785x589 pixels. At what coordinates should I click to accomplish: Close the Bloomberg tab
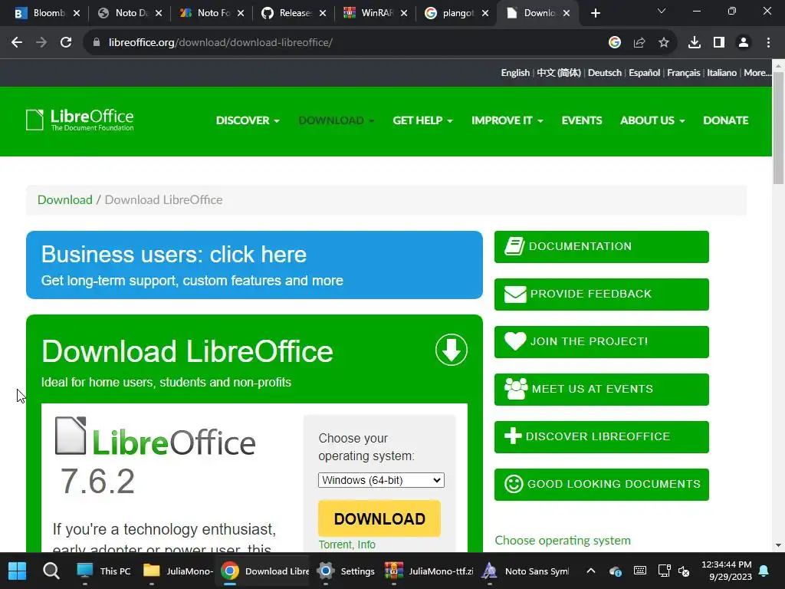[77, 14]
